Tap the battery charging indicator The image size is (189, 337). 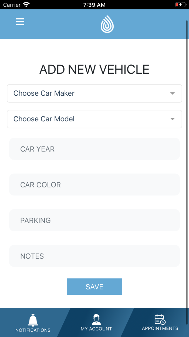pos(180,5)
